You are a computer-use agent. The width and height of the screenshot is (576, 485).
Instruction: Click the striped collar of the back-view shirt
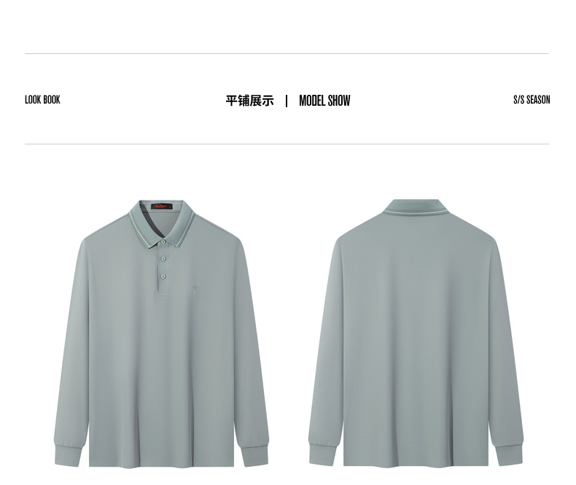(x=416, y=207)
